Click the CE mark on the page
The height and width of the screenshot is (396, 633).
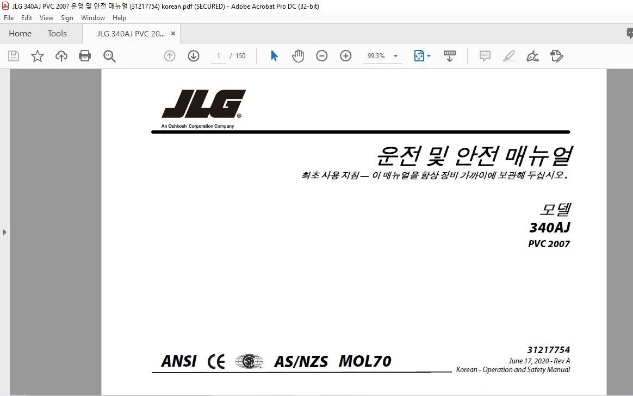point(216,361)
